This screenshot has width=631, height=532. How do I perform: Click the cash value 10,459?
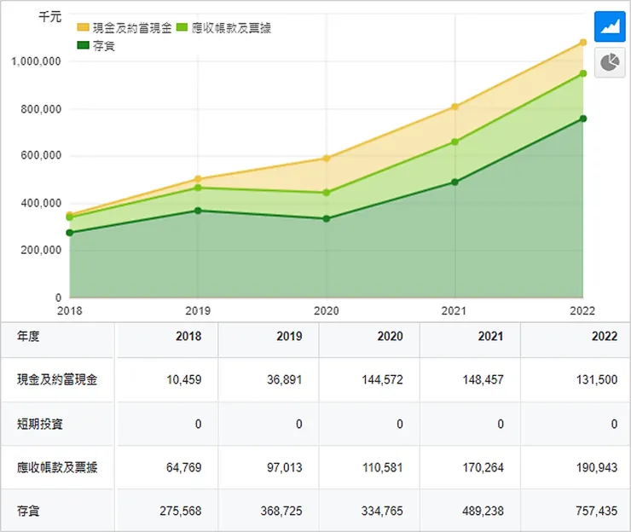184,379
